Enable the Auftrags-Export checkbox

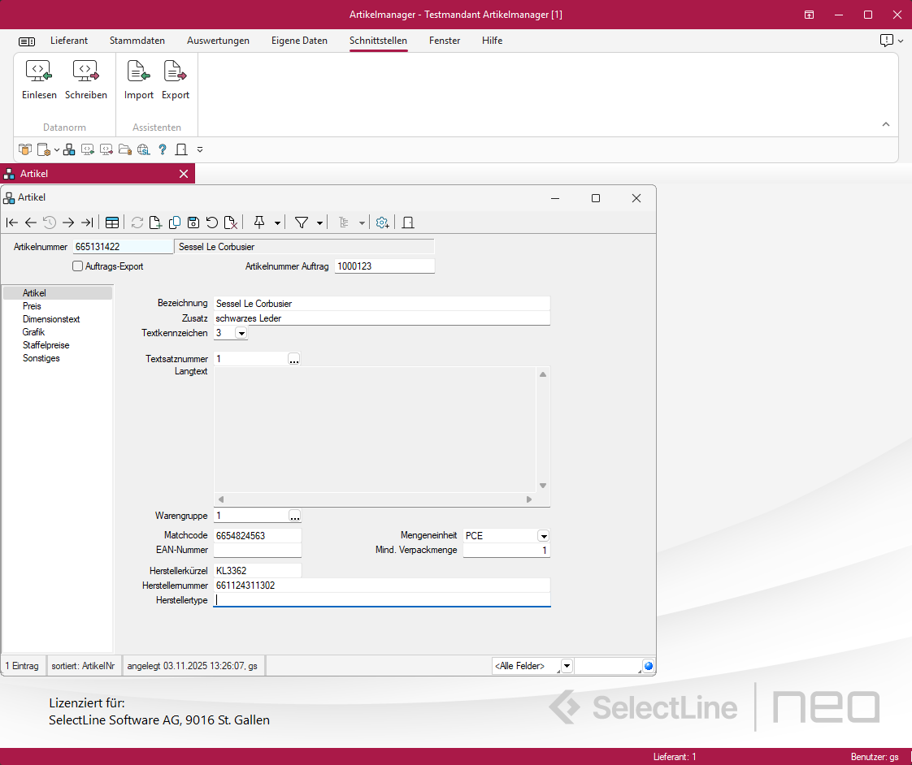78,266
